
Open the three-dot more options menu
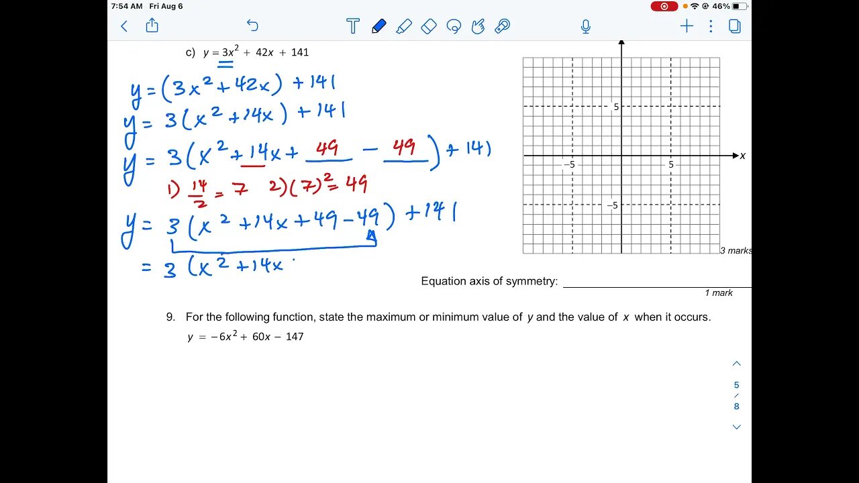tap(711, 26)
